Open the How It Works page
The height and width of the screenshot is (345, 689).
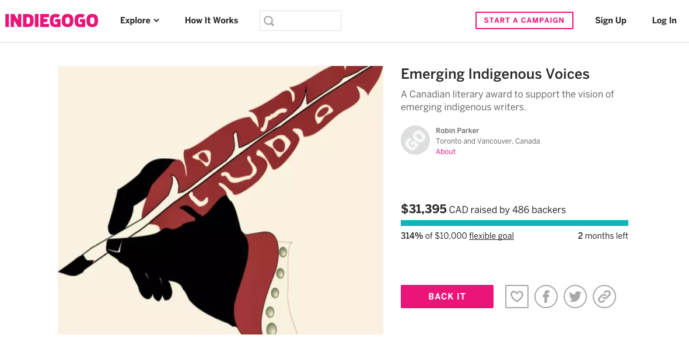tap(211, 20)
